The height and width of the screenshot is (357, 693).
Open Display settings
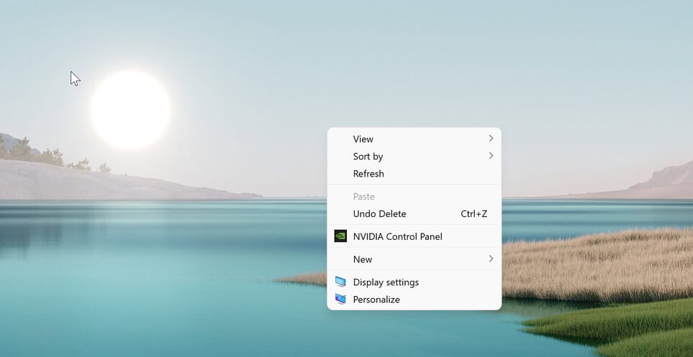(386, 282)
